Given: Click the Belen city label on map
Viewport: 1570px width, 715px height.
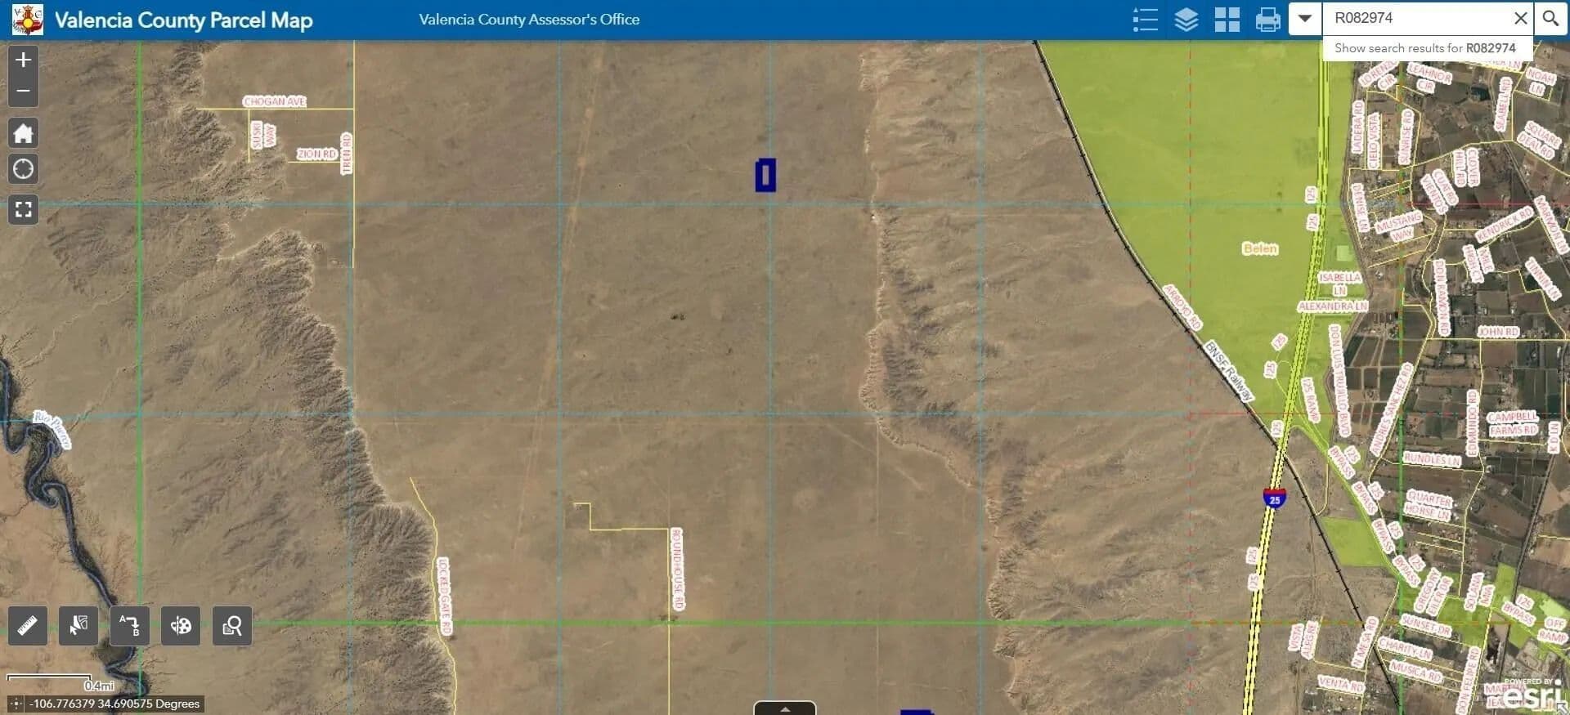Looking at the screenshot, I should pyautogui.click(x=1259, y=248).
